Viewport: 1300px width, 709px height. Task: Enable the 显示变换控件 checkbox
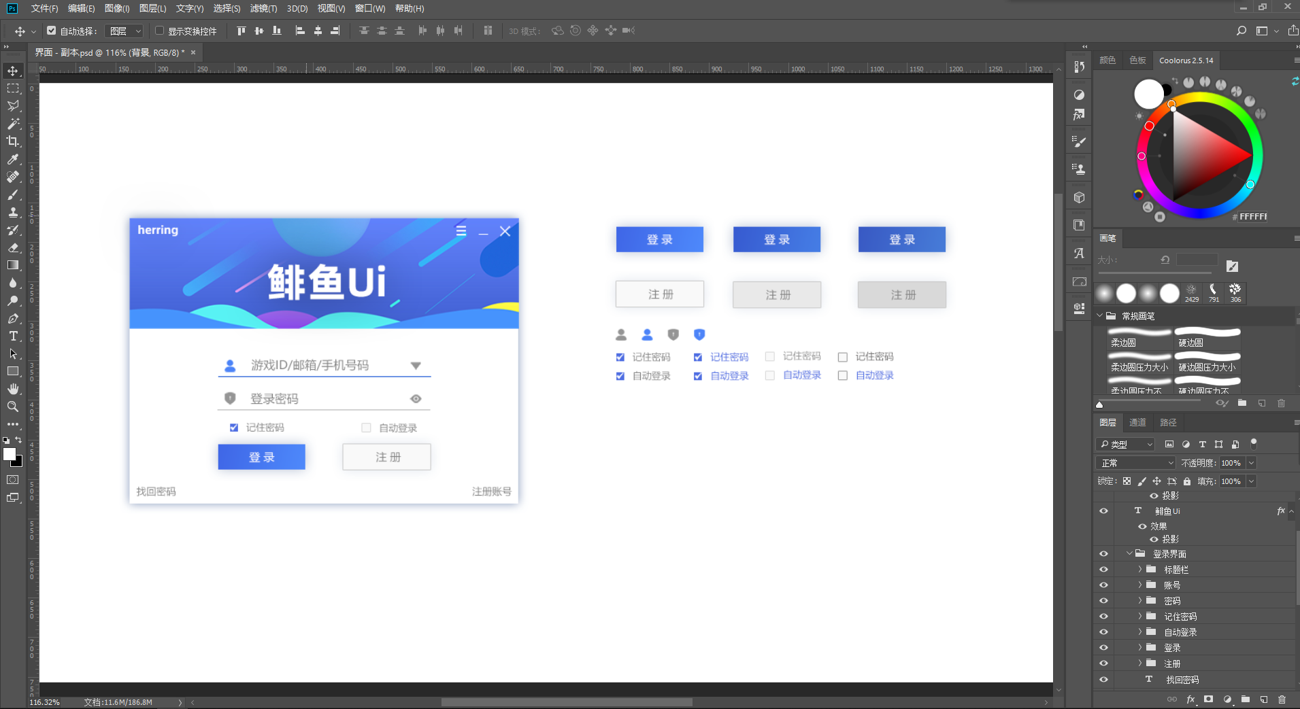(159, 31)
